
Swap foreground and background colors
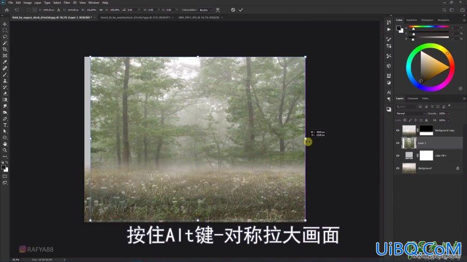click(x=6, y=162)
